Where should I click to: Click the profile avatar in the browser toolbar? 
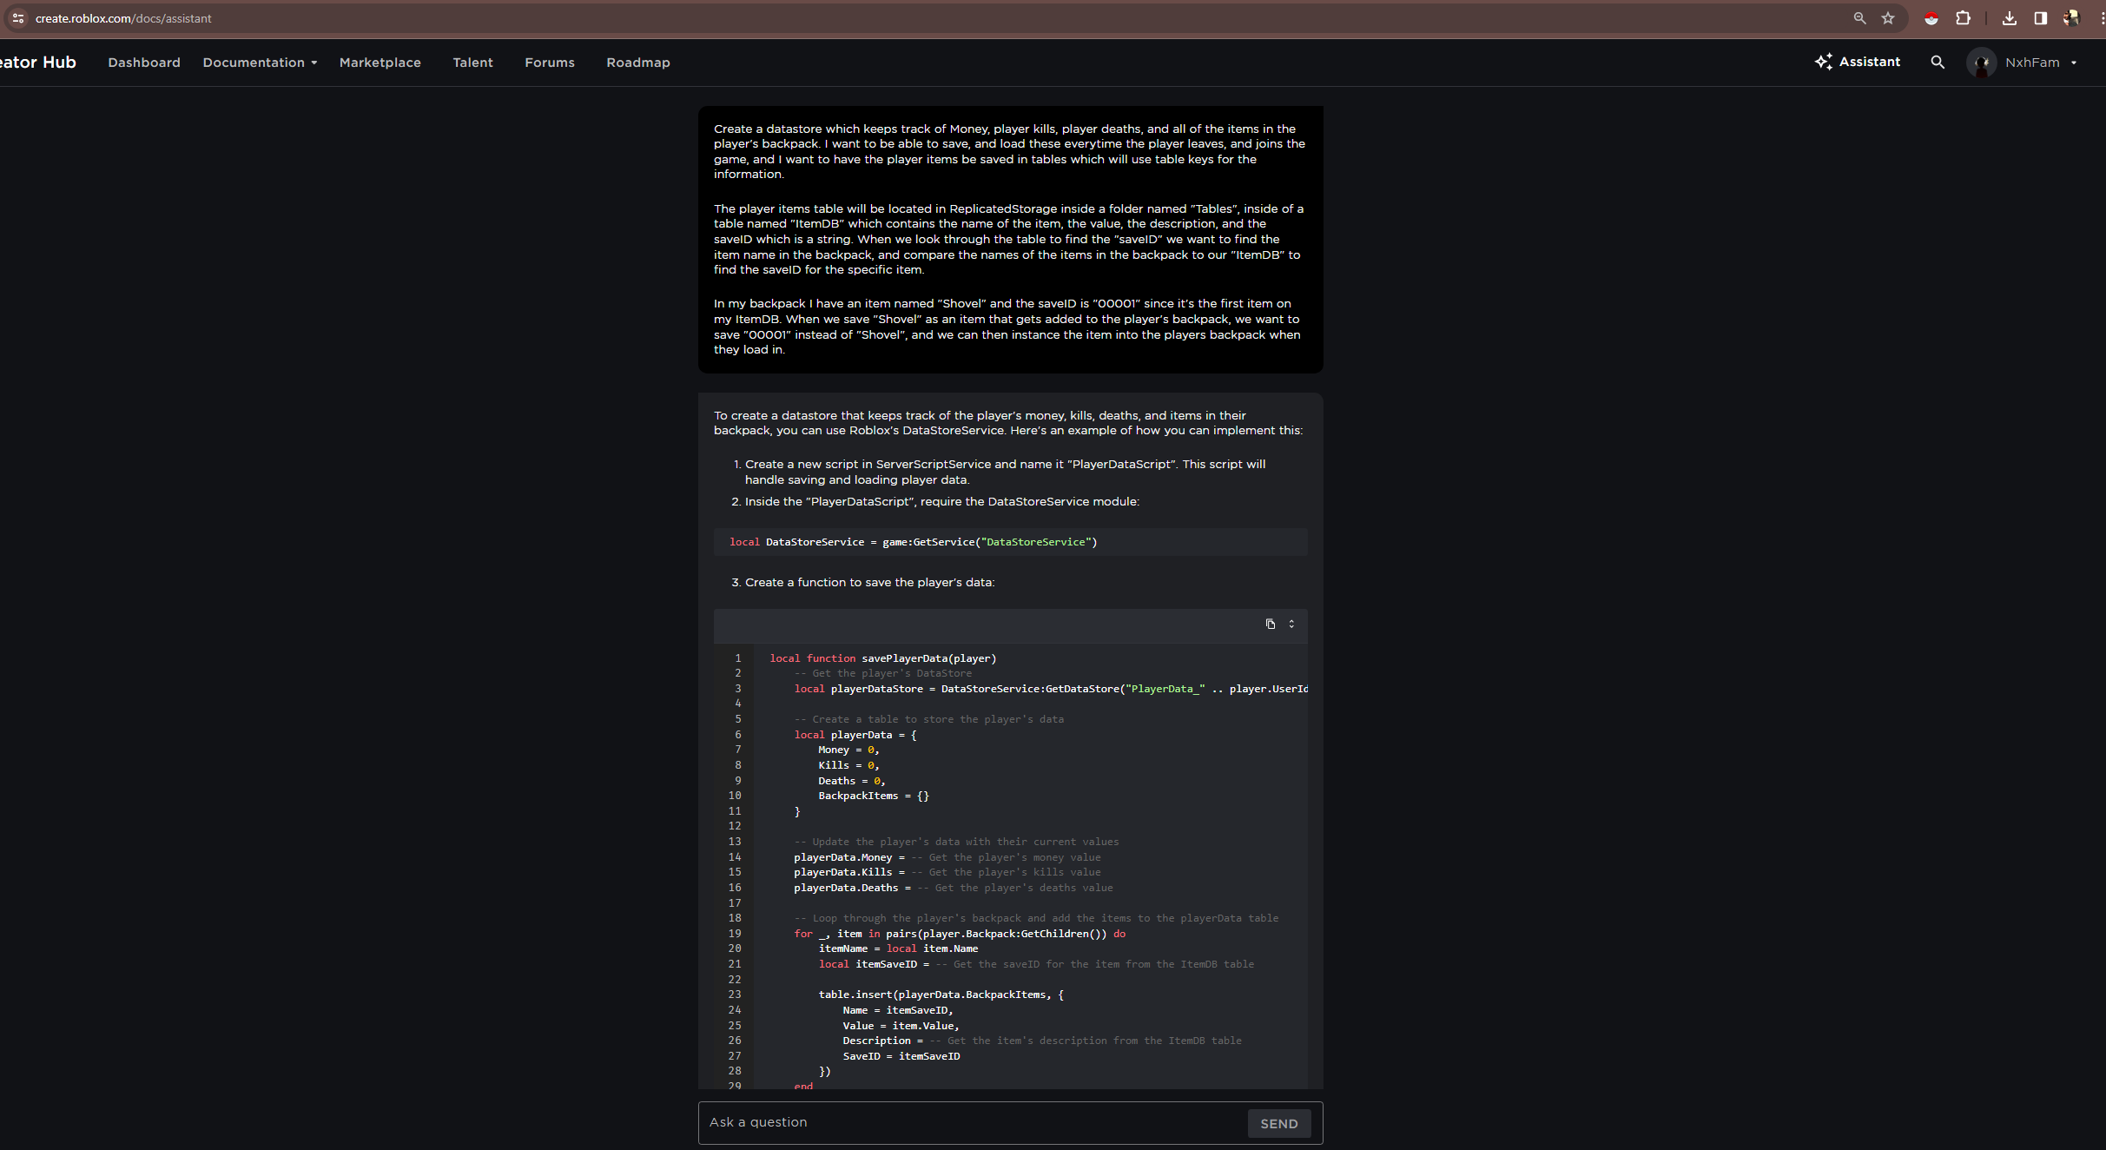2071,17
